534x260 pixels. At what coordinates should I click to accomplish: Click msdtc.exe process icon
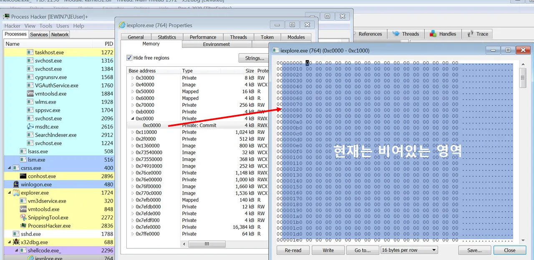point(30,127)
